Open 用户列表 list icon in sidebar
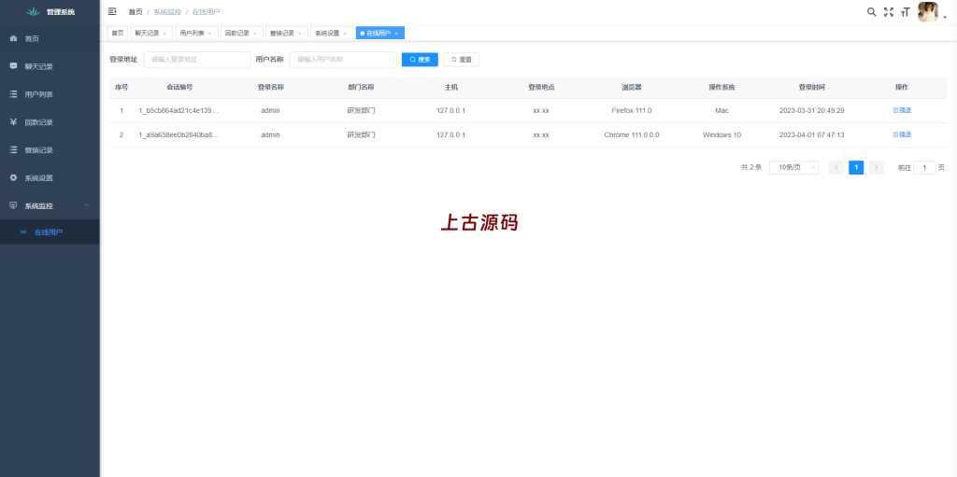This screenshot has height=477, width=957. point(13,94)
